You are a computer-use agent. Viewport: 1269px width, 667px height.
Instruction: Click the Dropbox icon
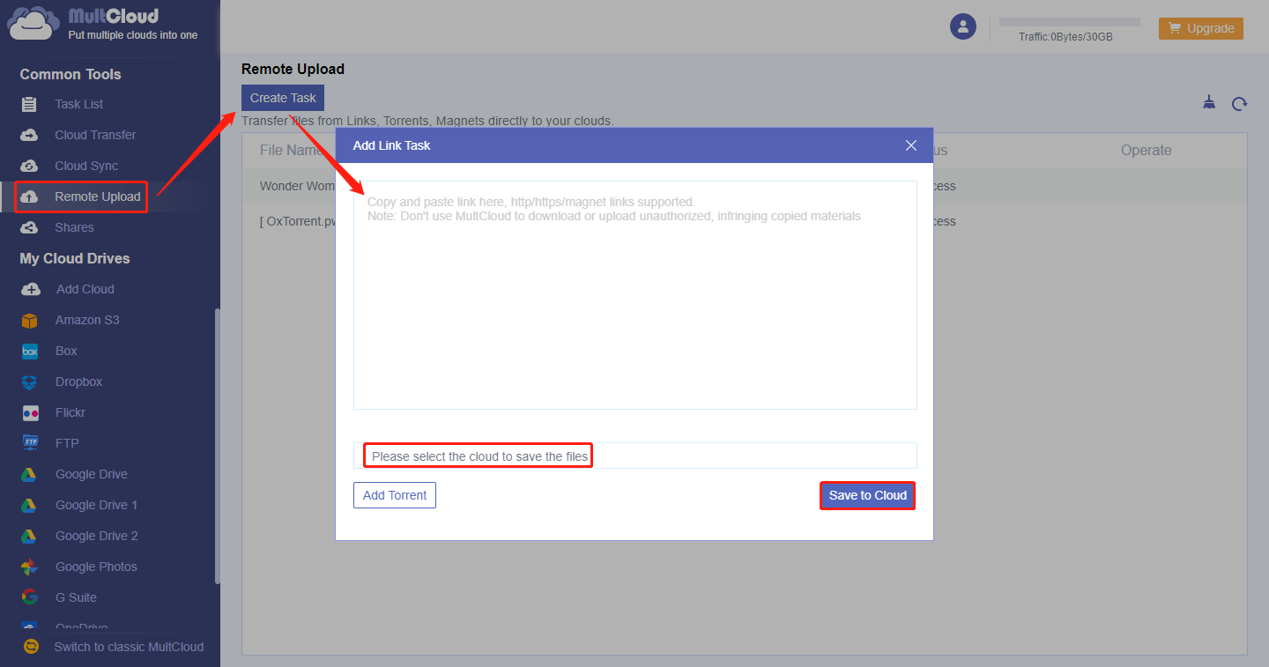(x=30, y=382)
